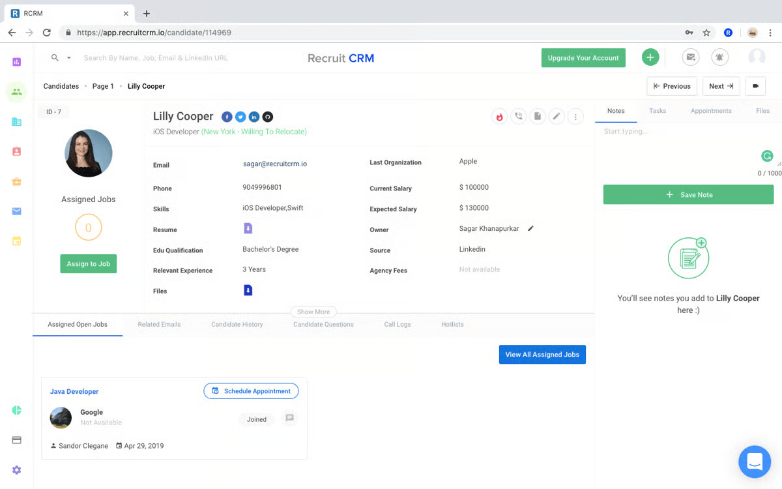Add Lilly Cooper to a hotlist

pos(499,115)
